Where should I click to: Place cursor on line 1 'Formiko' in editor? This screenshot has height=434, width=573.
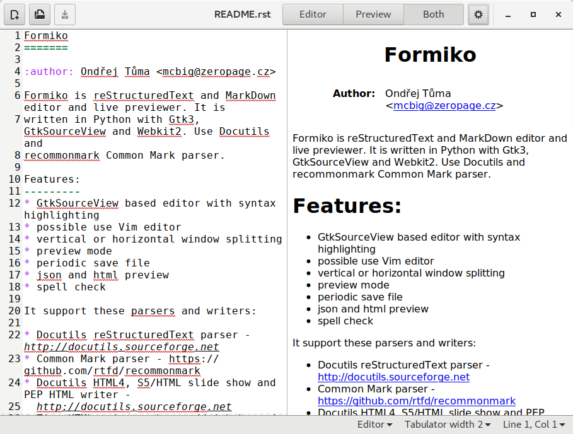tap(46, 36)
